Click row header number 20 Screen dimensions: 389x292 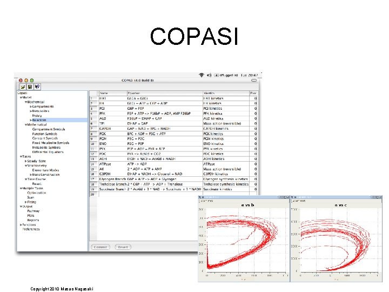click(x=93, y=194)
